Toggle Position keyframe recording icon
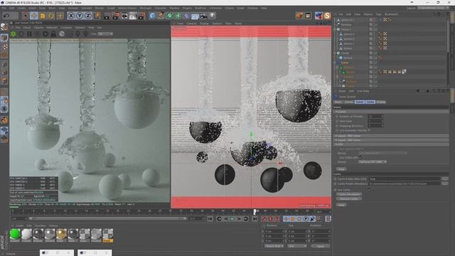Viewport: 455px width, 256px height. (x=286, y=219)
